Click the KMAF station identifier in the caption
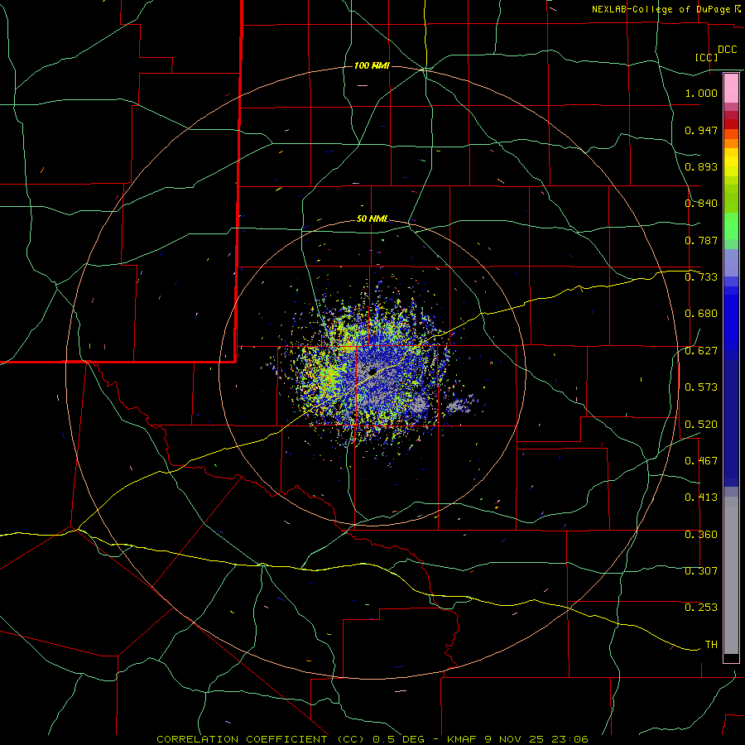 [x=462, y=739]
